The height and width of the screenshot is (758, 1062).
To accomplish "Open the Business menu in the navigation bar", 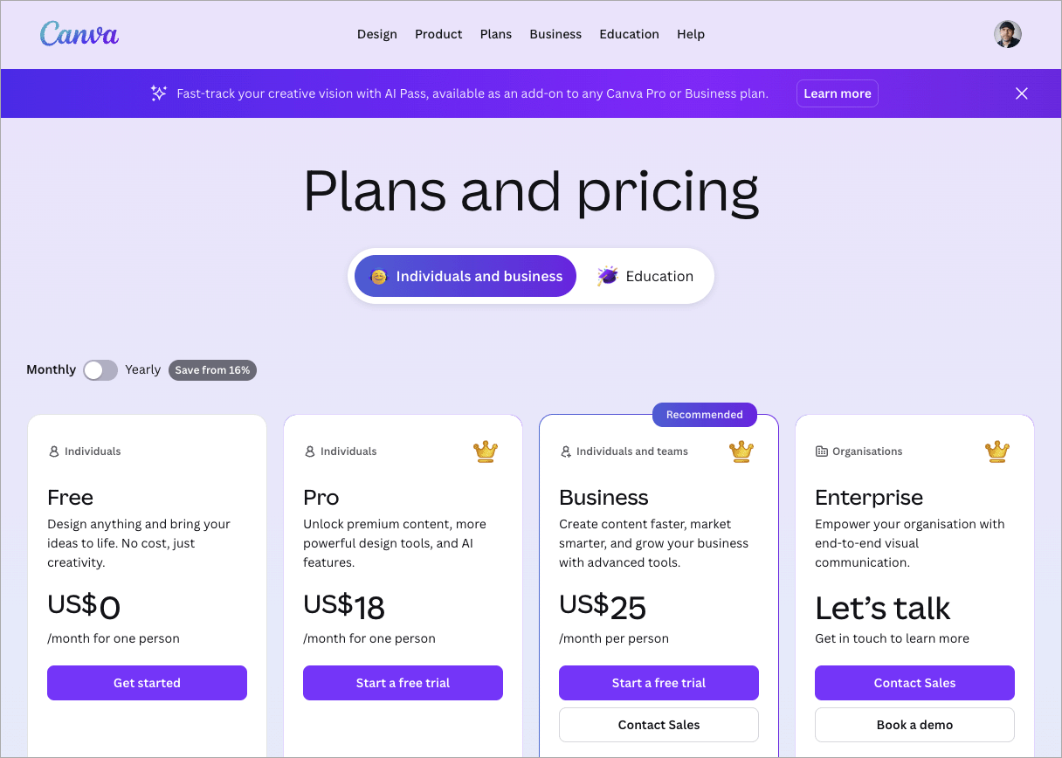I will [x=555, y=34].
